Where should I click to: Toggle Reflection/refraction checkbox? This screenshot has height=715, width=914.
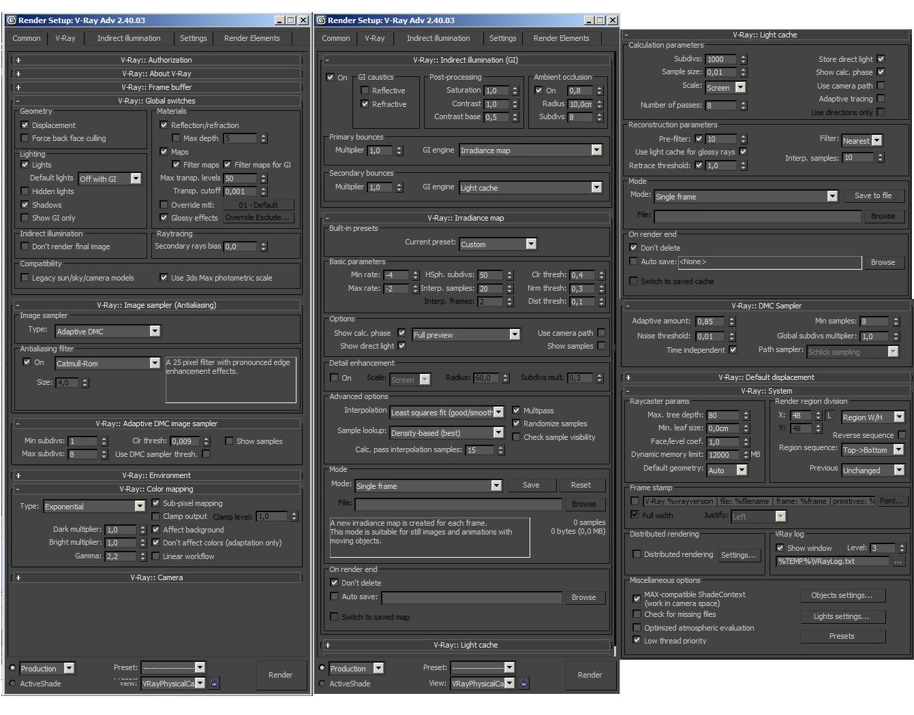pos(164,125)
